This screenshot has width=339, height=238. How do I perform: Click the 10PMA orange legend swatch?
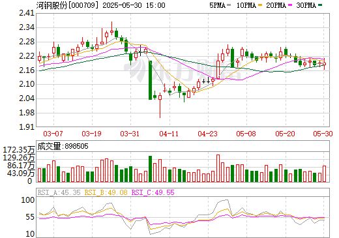coord(260,5)
